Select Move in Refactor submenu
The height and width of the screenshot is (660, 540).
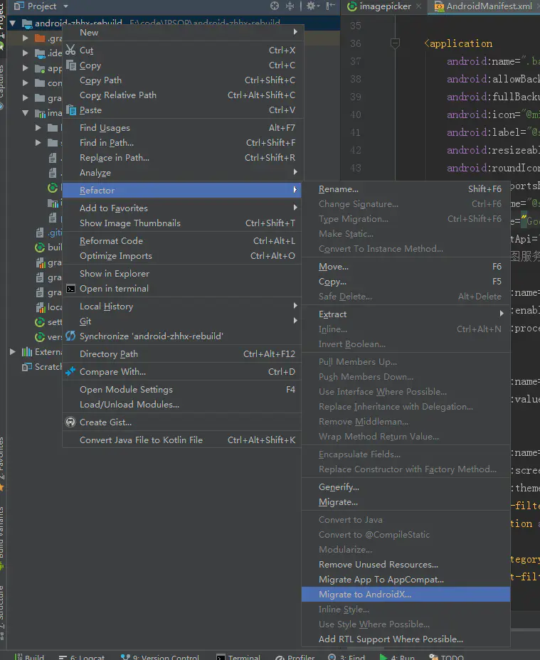406,267
